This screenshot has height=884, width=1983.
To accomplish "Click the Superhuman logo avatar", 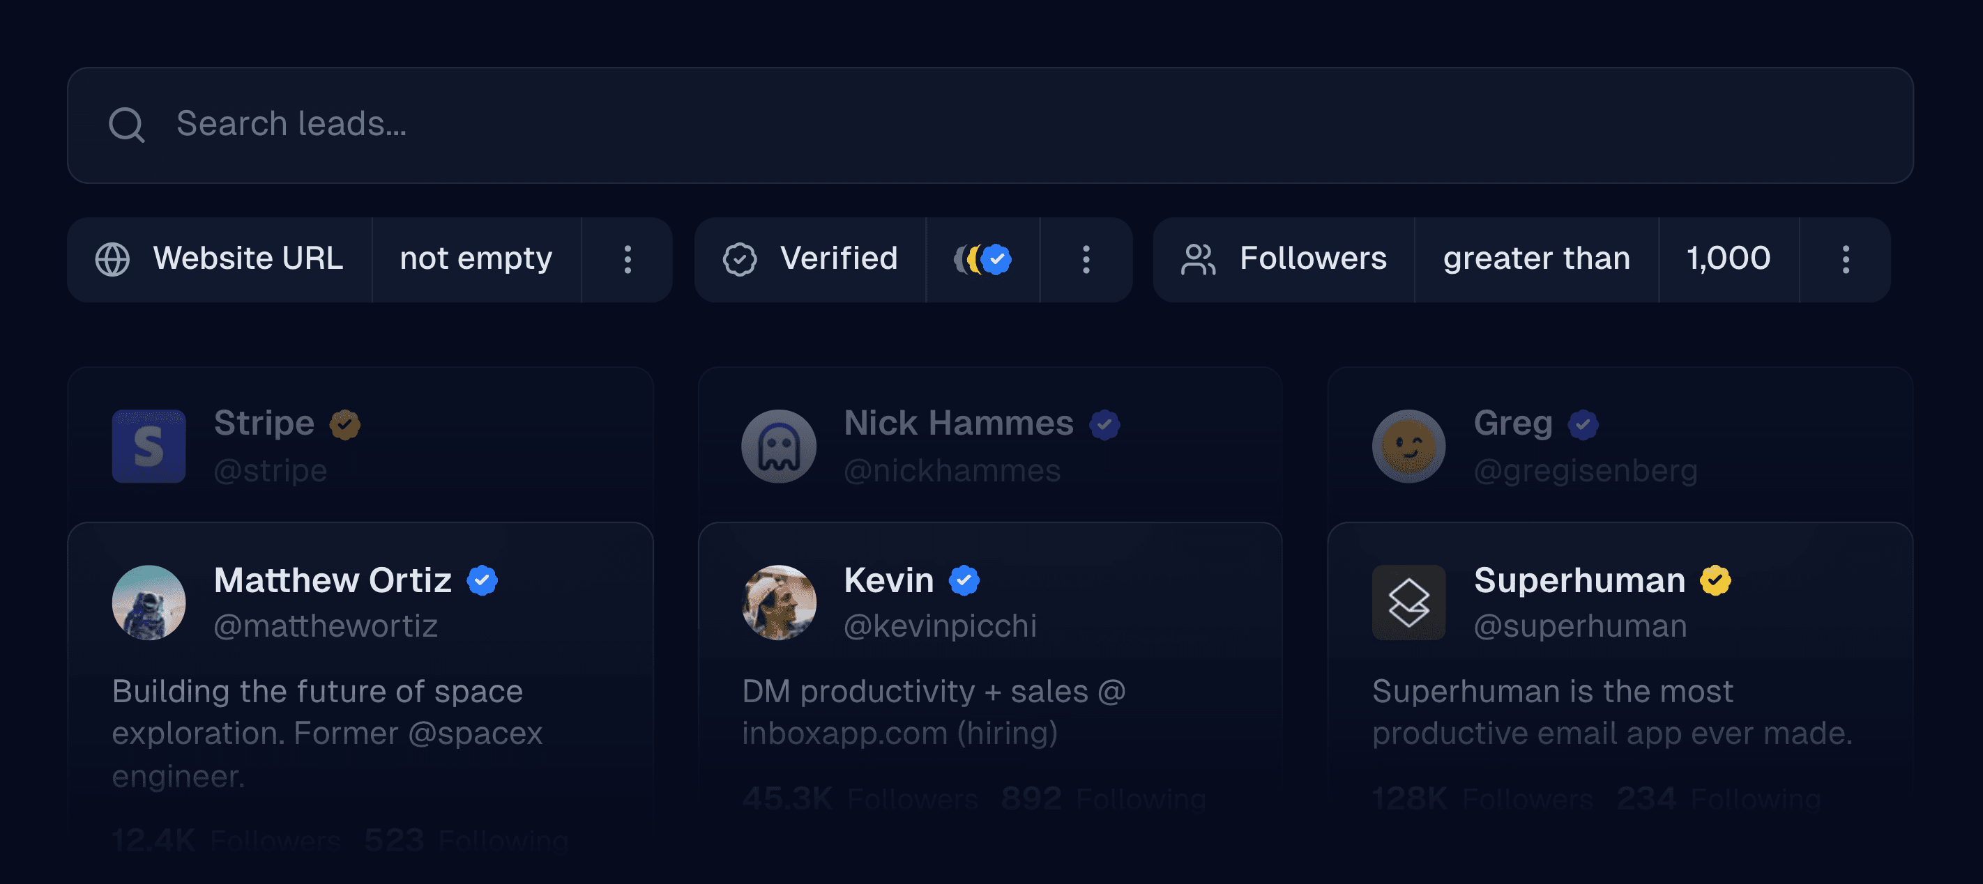I will (x=1408, y=603).
